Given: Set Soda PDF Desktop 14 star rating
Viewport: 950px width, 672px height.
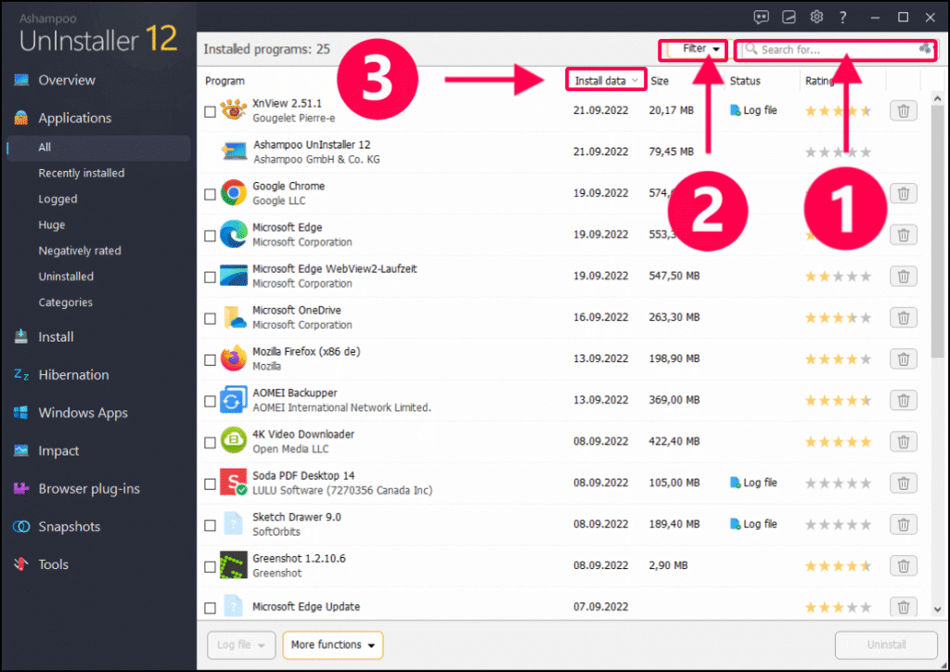Looking at the screenshot, I should tap(838, 484).
